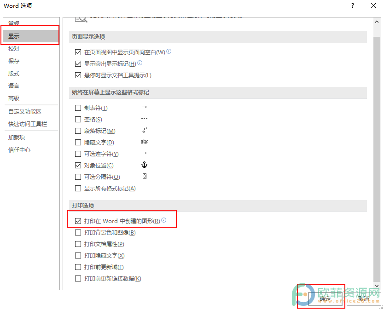
Task: Enable 打印隐藏文字 option
Action: coord(78,255)
